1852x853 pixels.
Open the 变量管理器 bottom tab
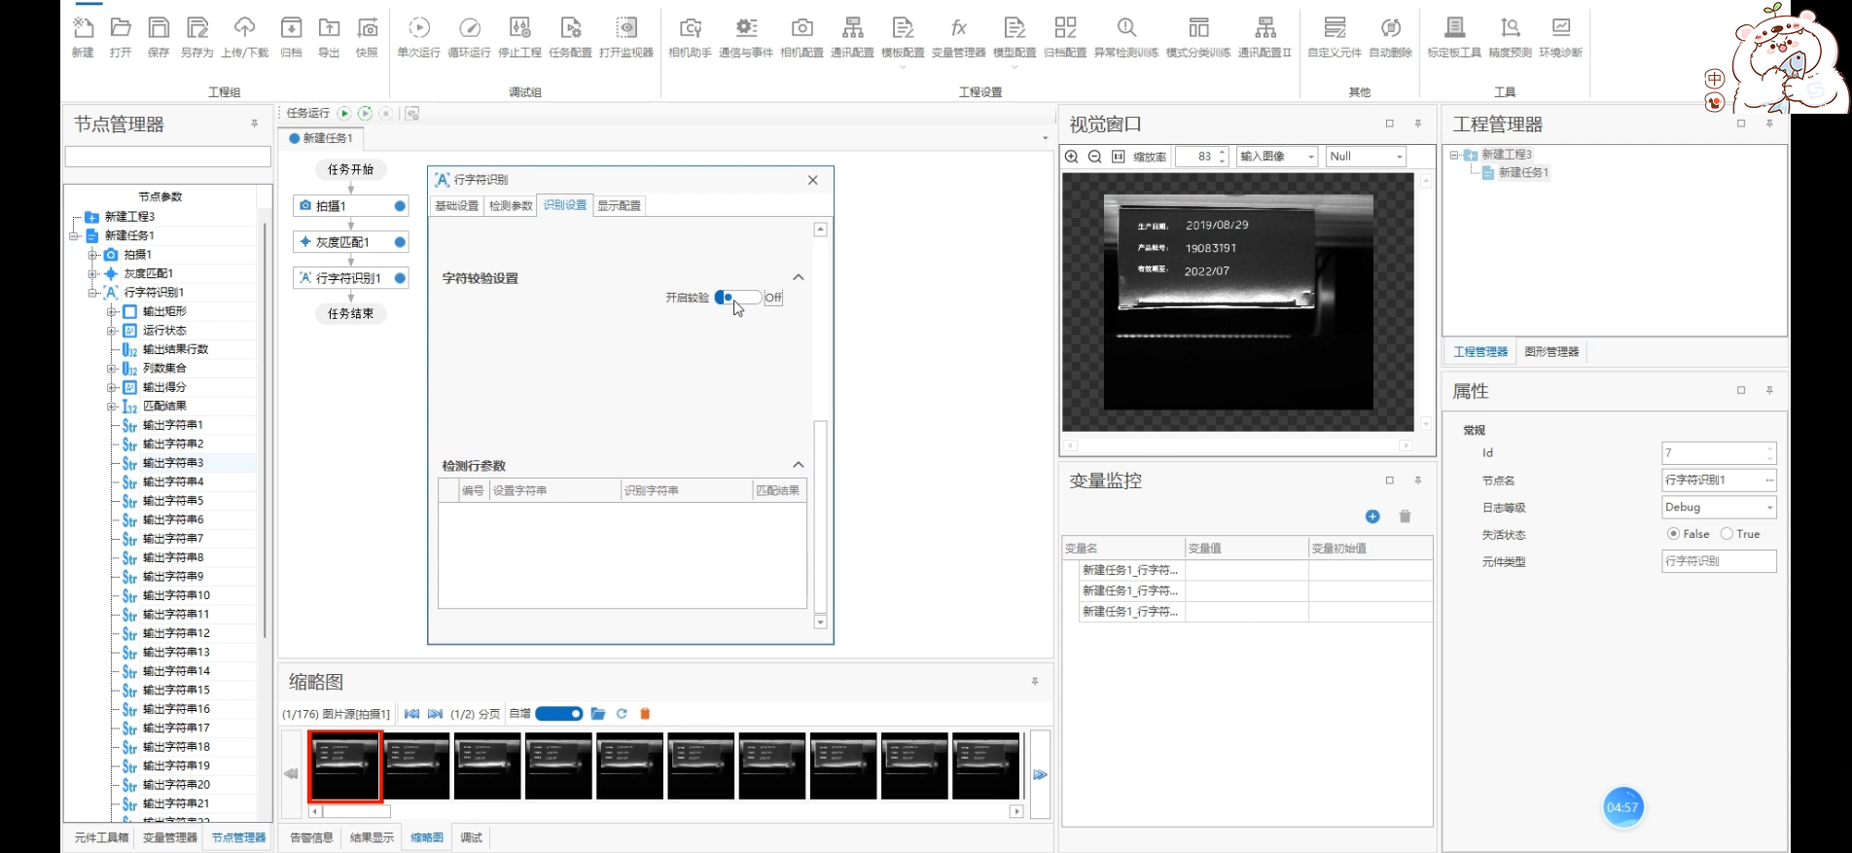click(x=169, y=837)
